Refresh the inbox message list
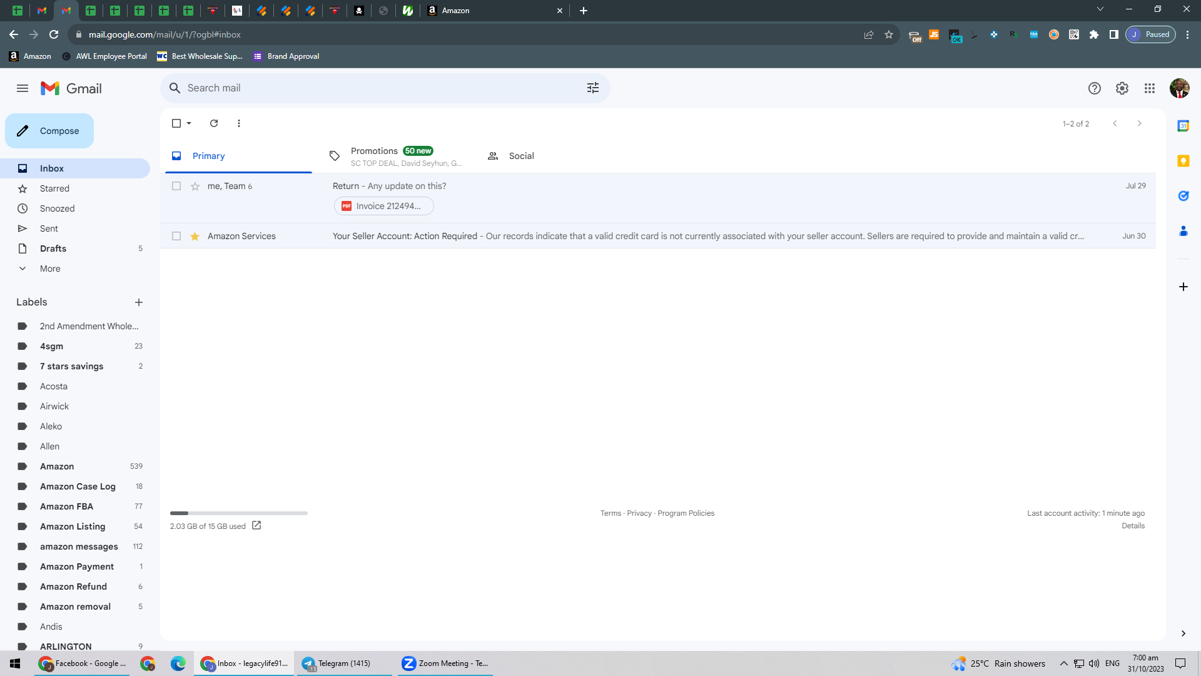 tap(214, 123)
